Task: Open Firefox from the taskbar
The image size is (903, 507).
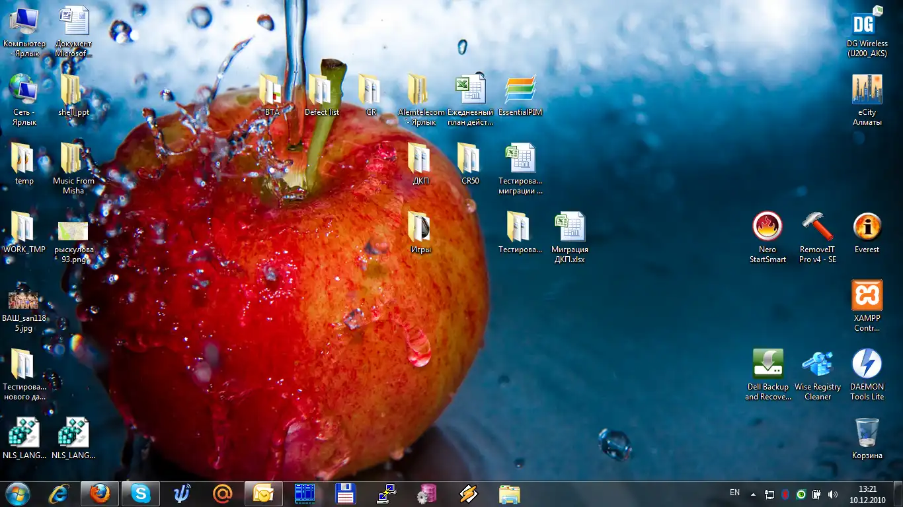Action: click(100, 494)
